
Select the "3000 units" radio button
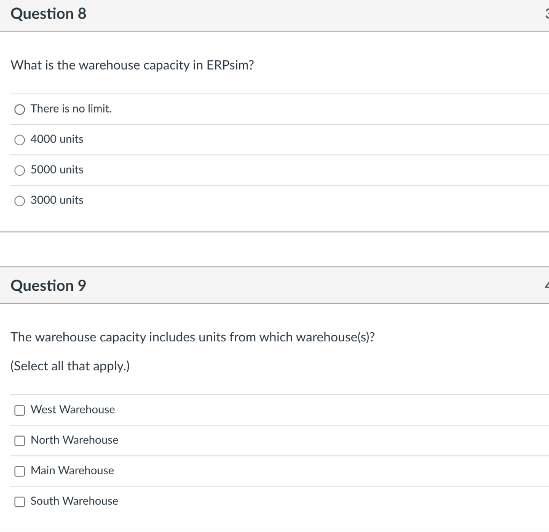[19, 201]
